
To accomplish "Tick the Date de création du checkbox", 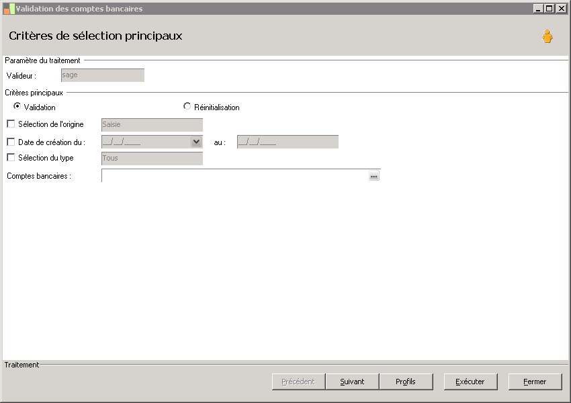I will [11, 142].
